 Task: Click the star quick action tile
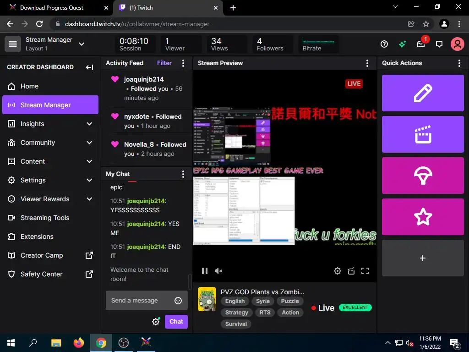[423, 217]
